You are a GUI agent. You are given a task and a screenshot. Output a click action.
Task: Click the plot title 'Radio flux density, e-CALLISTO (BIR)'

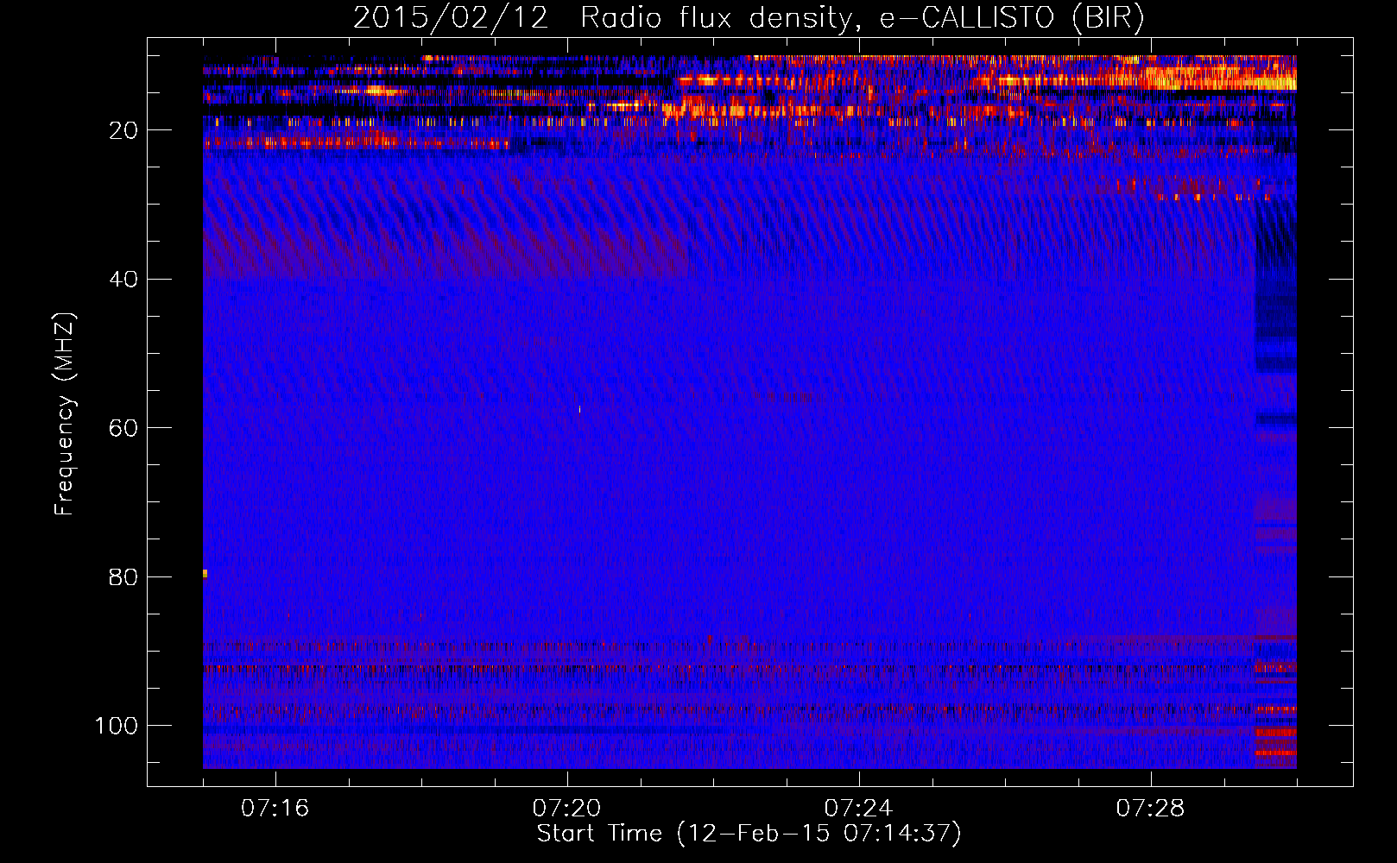coord(862,17)
